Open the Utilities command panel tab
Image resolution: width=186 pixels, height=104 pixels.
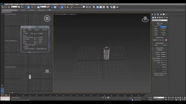(167, 14)
